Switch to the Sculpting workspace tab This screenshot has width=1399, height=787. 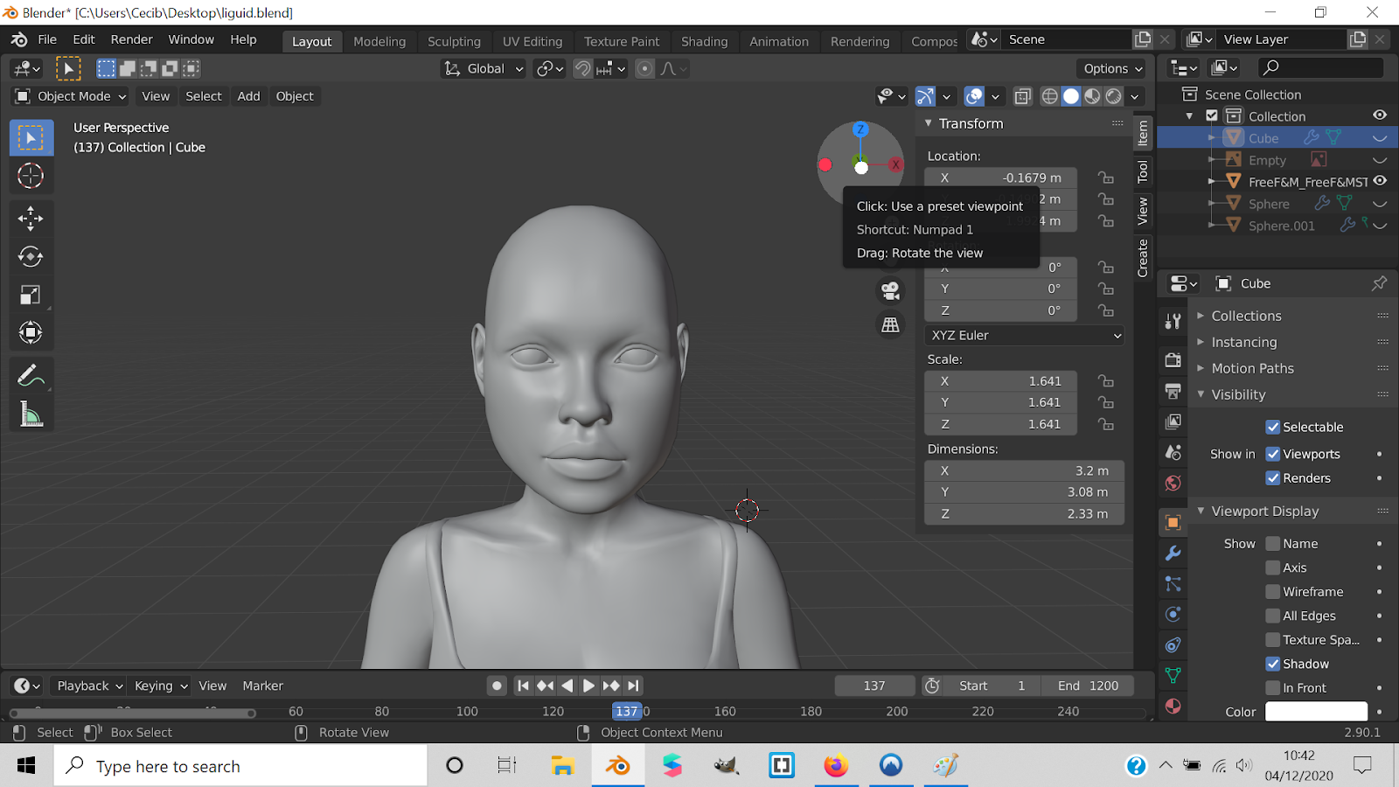[454, 41]
